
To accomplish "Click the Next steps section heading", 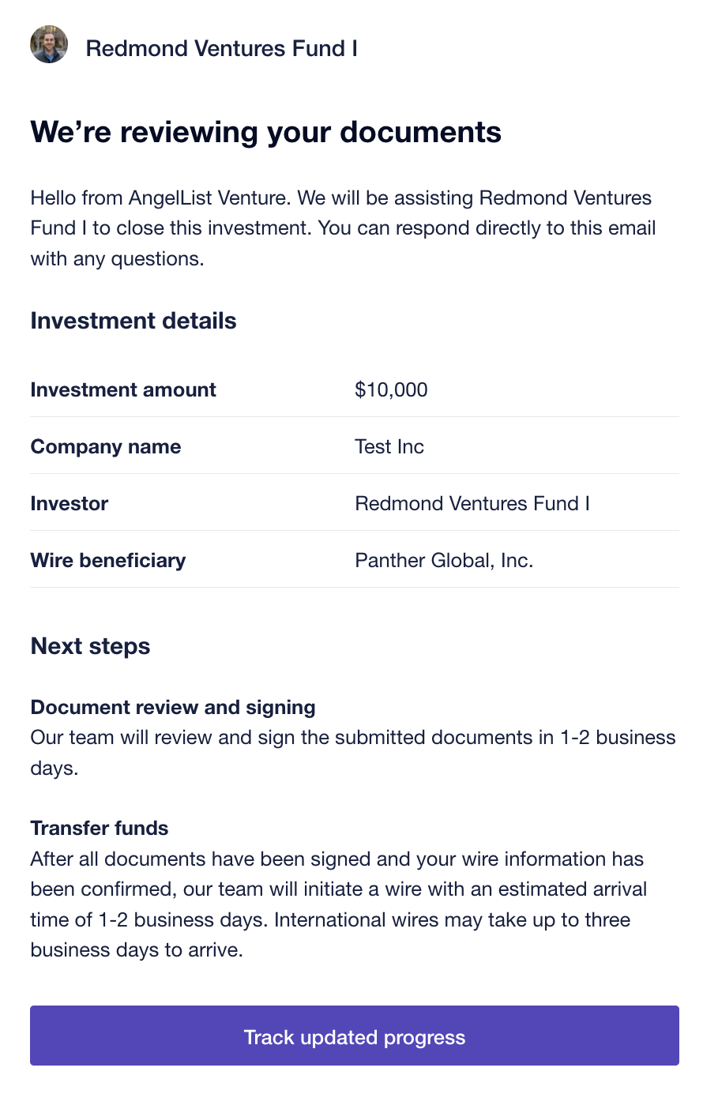I will [90, 646].
